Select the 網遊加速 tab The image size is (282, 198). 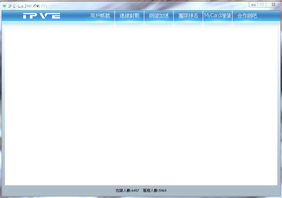[159, 16]
